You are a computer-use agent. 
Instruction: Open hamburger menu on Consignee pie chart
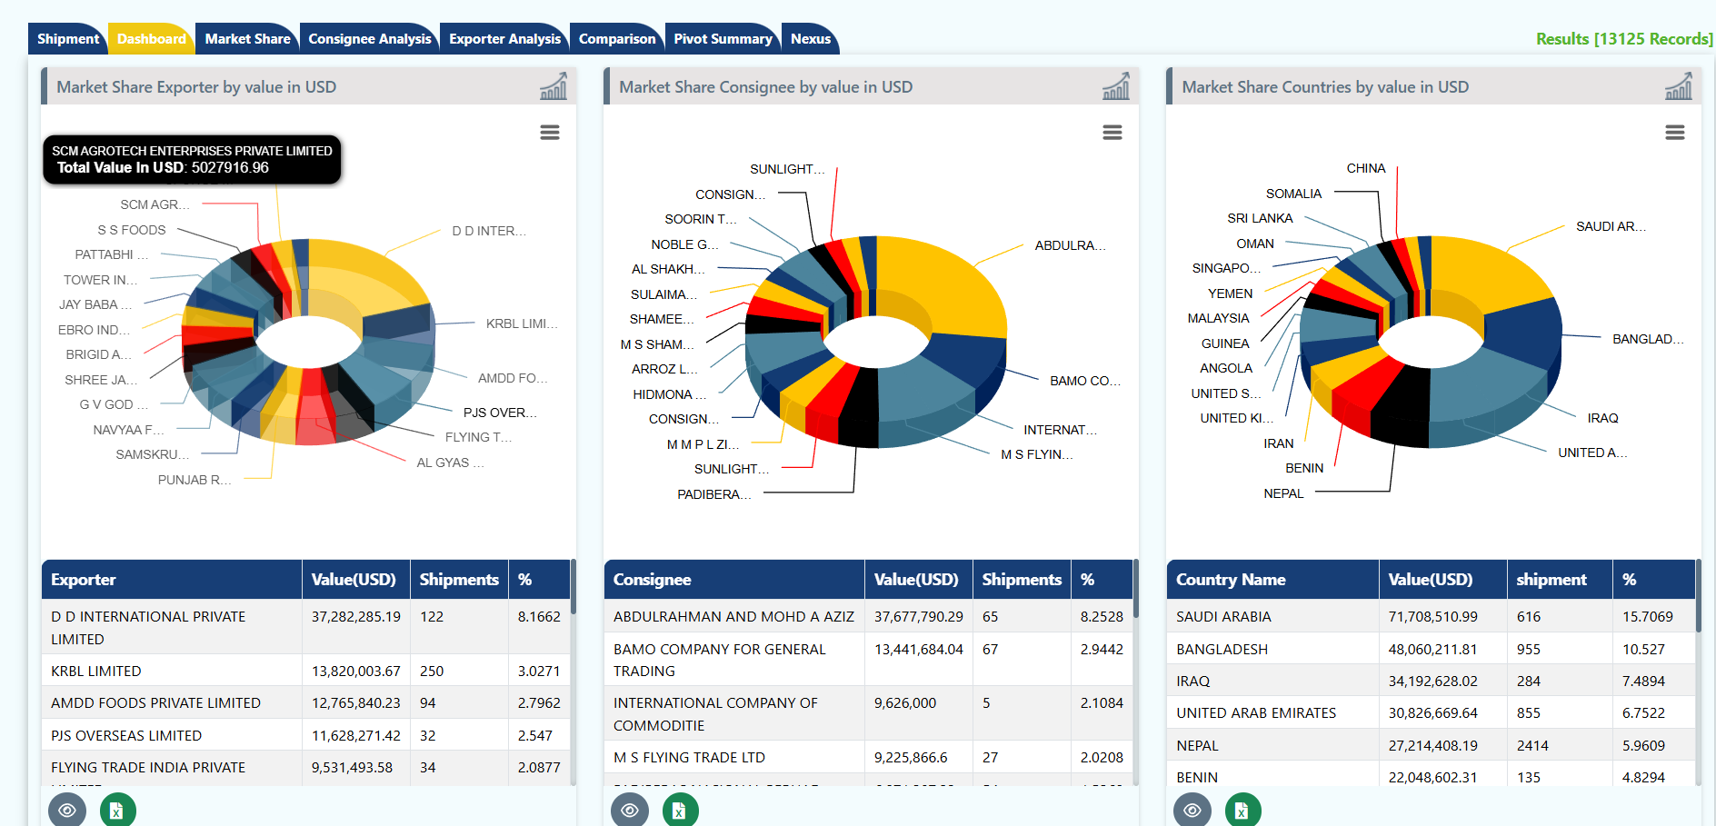click(1112, 133)
